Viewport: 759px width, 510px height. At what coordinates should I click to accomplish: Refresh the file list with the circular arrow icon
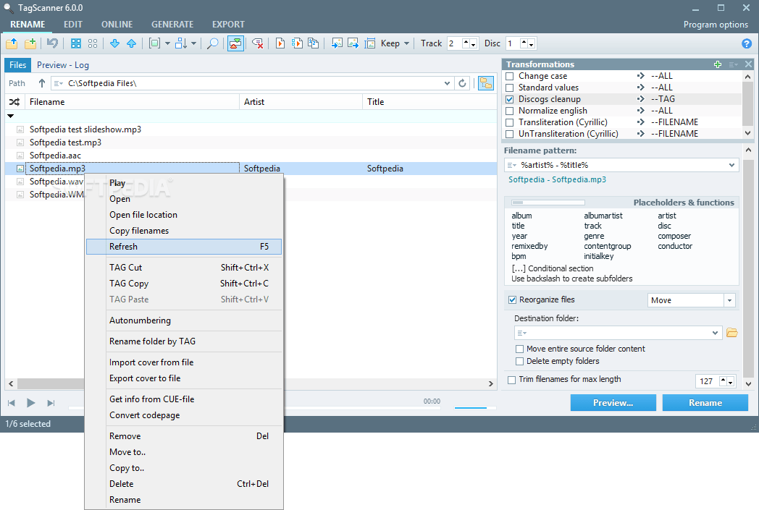pos(463,82)
